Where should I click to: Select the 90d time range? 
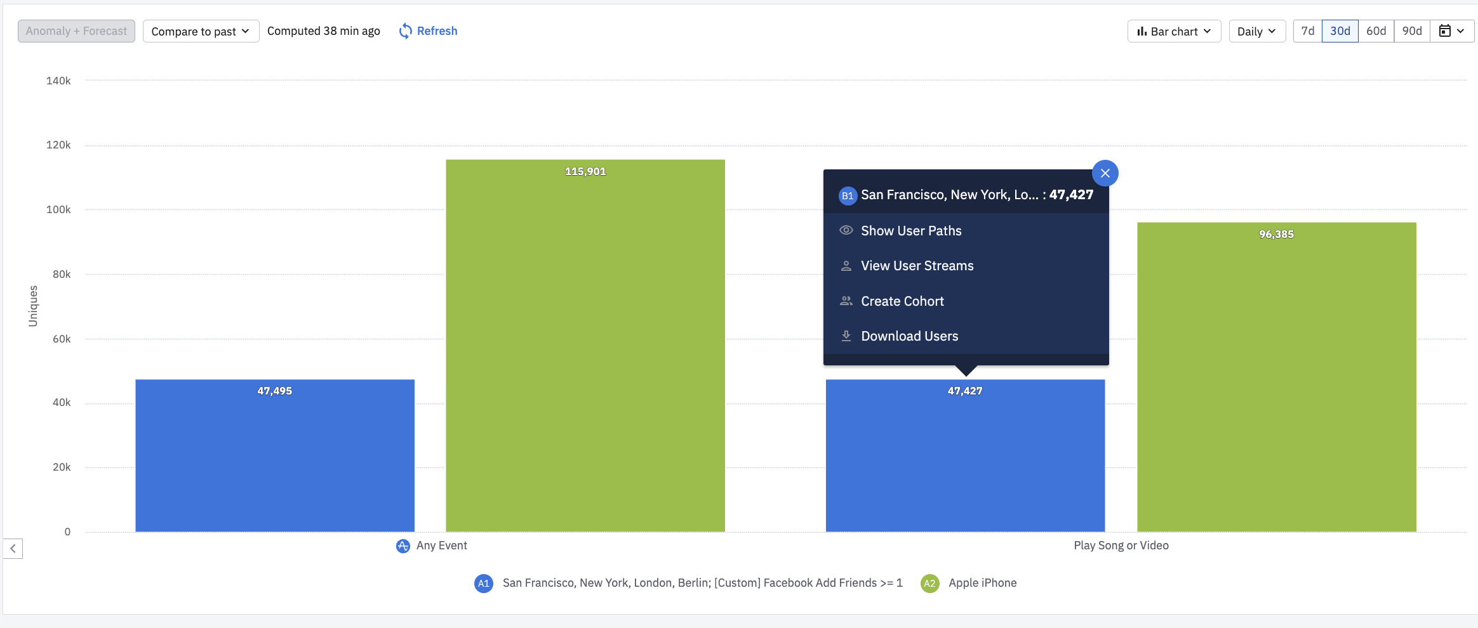click(1411, 30)
